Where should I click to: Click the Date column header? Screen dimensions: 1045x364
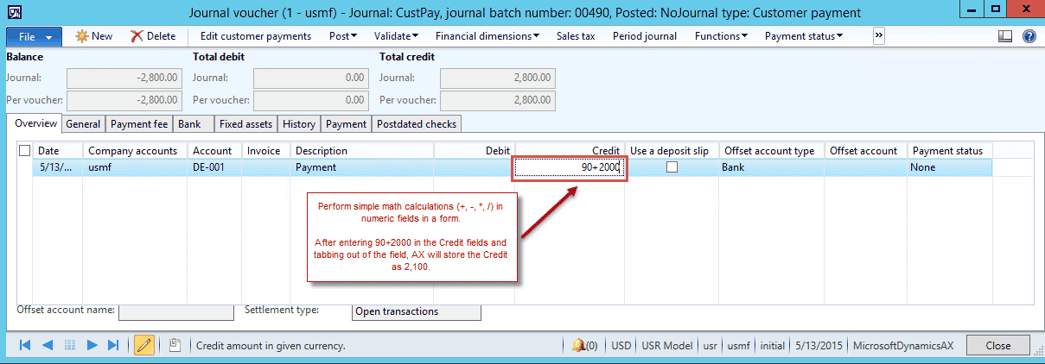(x=58, y=150)
